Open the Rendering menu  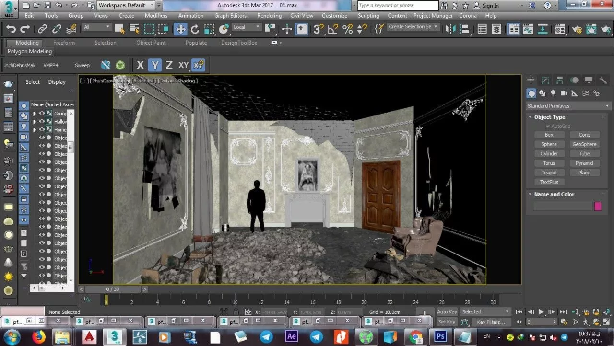(269, 15)
